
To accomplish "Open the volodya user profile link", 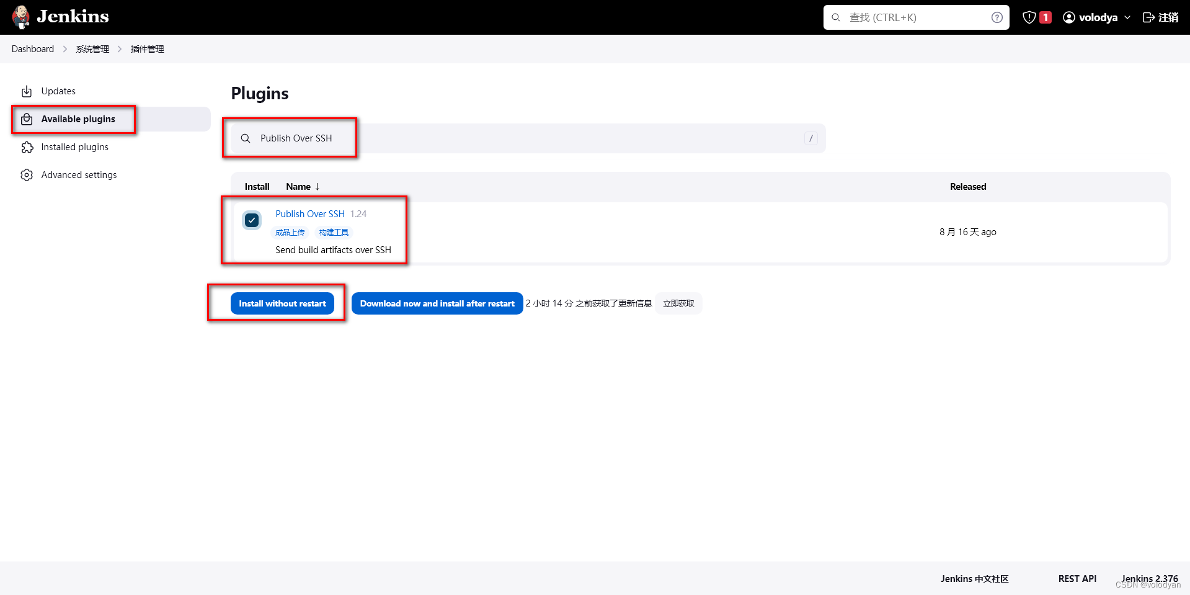I will (1098, 17).
